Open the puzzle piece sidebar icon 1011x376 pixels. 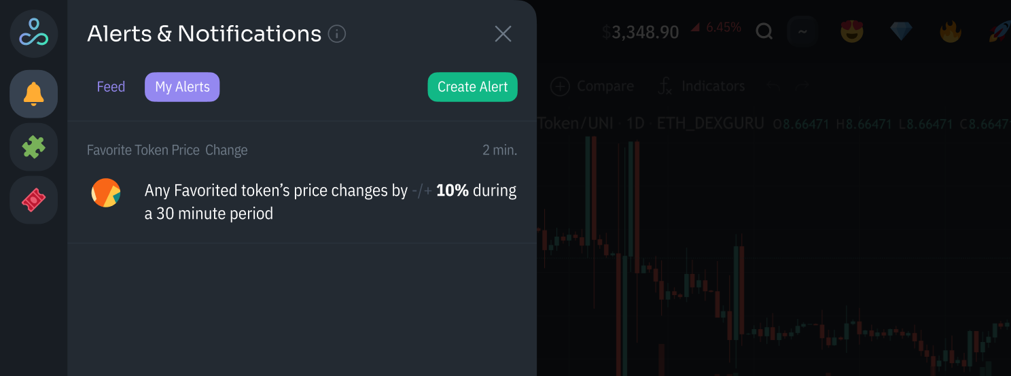pos(33,147)
